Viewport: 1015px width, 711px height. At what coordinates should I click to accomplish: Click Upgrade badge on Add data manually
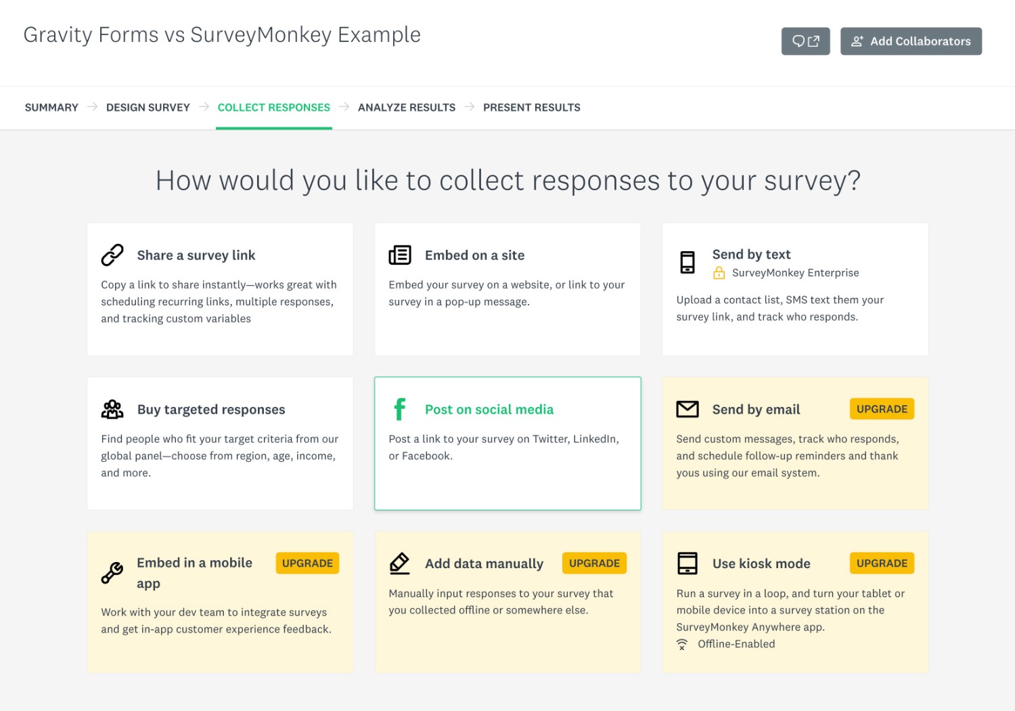coord(594,563)
